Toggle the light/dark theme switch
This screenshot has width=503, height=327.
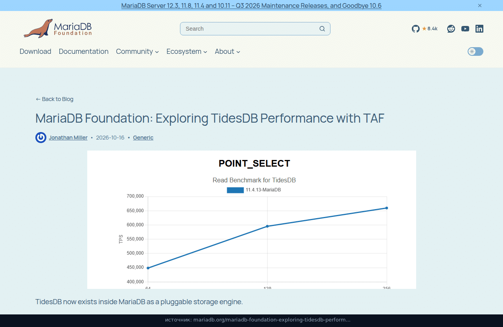pos(475,51)
